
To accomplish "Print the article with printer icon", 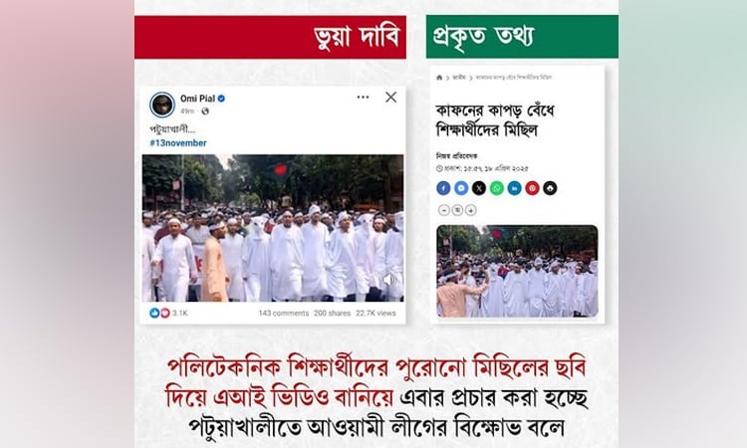I will click(550, 188).
